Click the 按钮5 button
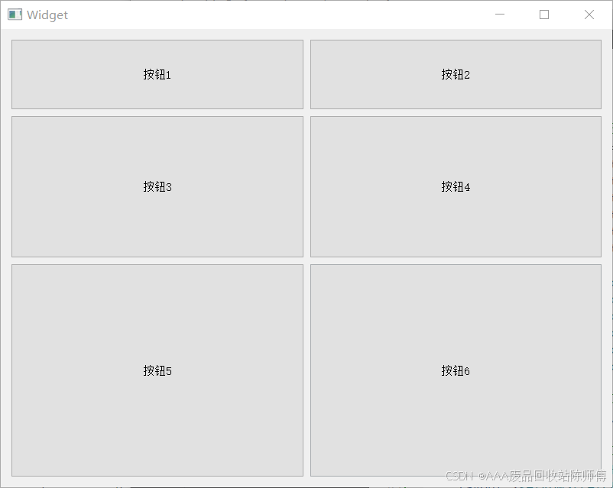This screenshot has height=488, width=613. pos(157,370)
